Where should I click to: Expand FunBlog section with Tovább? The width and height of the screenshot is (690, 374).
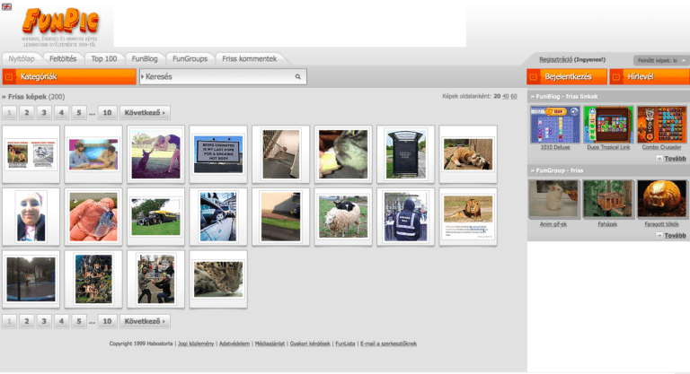pos(671,158)
